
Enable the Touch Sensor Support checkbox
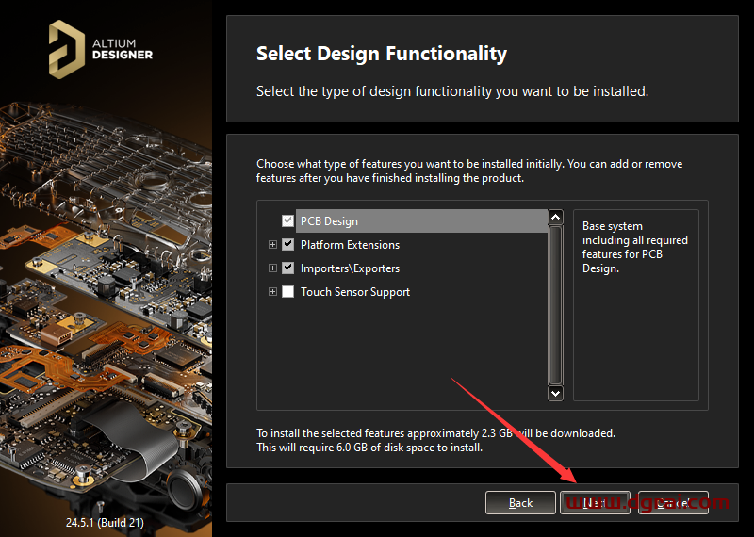click(287, 292)
